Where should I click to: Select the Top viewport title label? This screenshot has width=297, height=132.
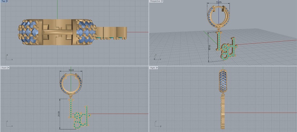(x=4, y=1)
